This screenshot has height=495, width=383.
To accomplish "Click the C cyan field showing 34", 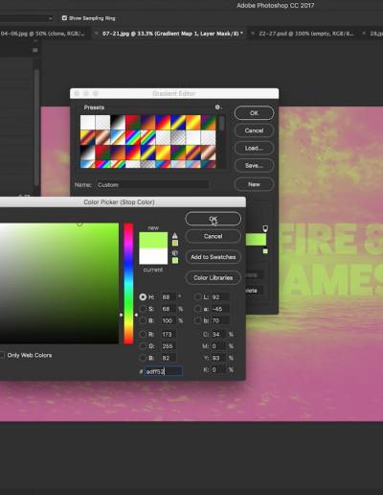I will tap(218, 335).
